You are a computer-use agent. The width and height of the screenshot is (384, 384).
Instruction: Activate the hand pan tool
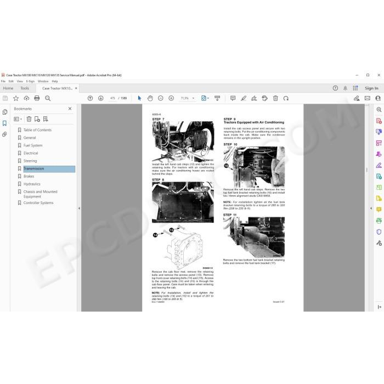(150, 98)
